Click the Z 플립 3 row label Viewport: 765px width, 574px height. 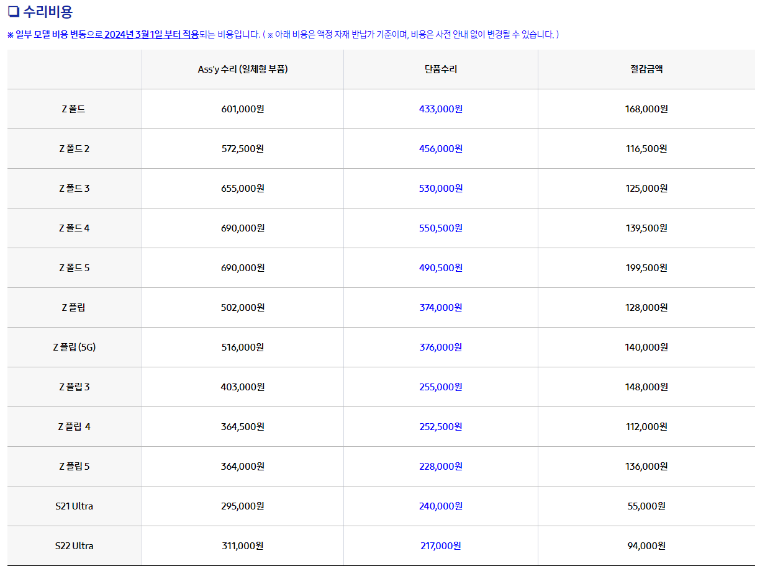click(x=75, y=387)
